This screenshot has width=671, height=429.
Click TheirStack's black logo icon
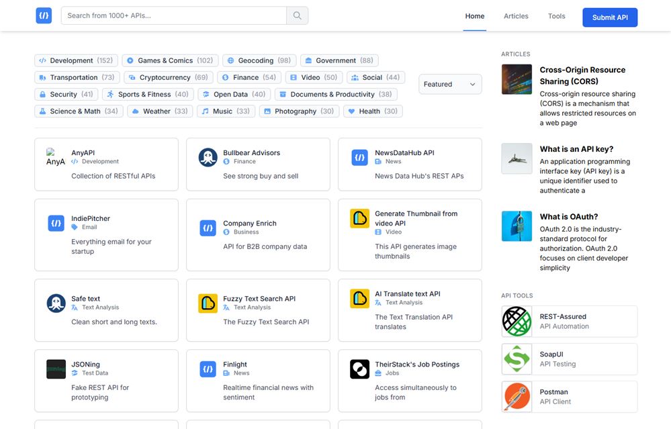tap(360, 369)
